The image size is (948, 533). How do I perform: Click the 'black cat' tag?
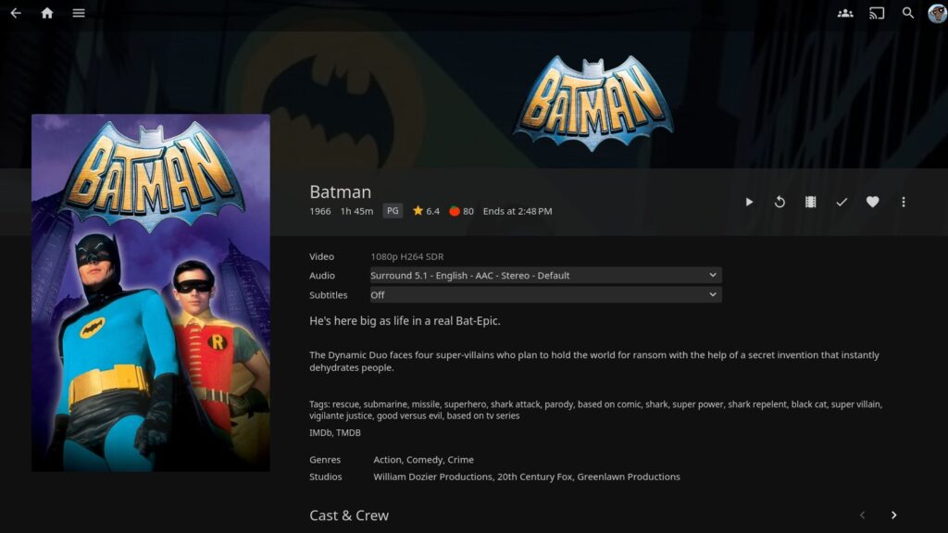[808, 404]
